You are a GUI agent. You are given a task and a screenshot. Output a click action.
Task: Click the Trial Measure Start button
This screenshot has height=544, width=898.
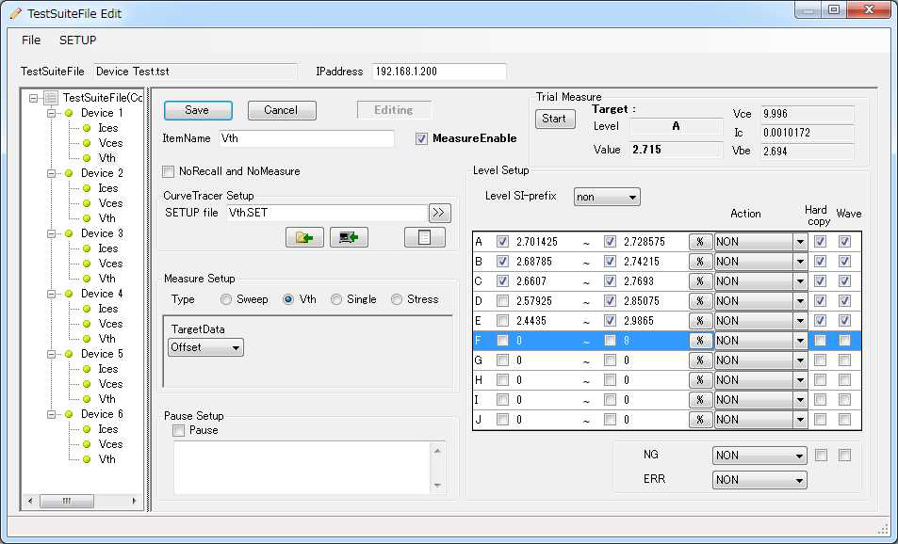pos(555,119)
